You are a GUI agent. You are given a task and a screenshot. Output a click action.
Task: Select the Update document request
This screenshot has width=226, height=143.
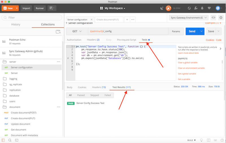pos(32,124)
